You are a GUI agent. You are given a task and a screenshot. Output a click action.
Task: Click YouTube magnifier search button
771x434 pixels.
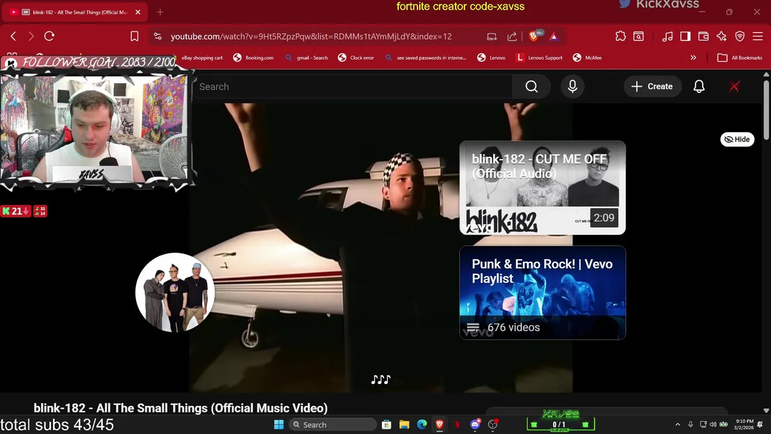click(532, 87)
